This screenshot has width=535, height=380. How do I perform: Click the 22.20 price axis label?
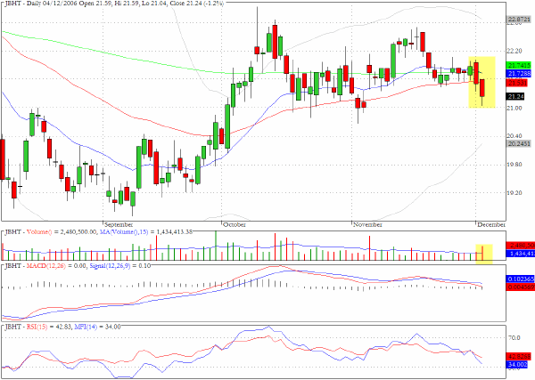514,51
